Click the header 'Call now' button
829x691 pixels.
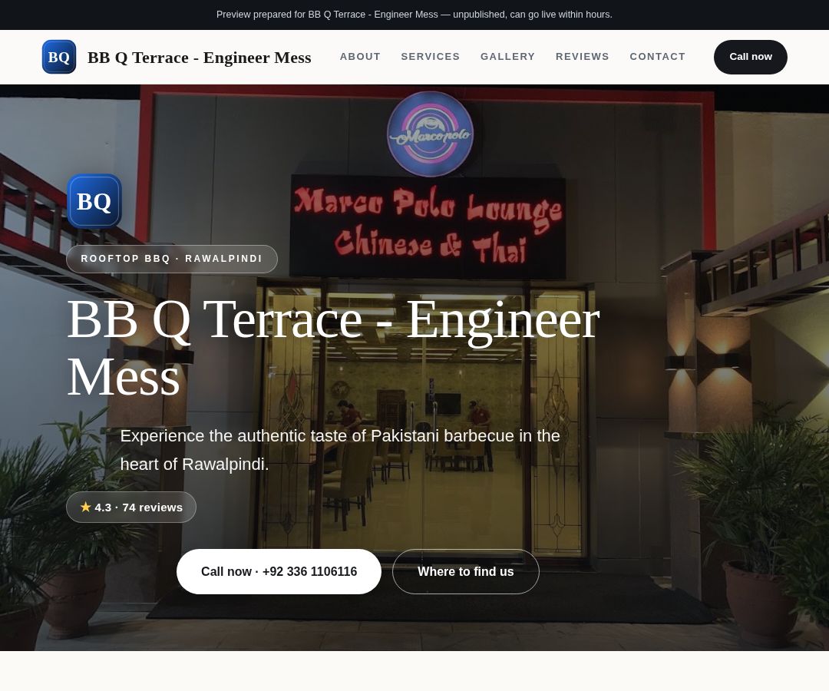pyautogui.click(x=750, y=57)
